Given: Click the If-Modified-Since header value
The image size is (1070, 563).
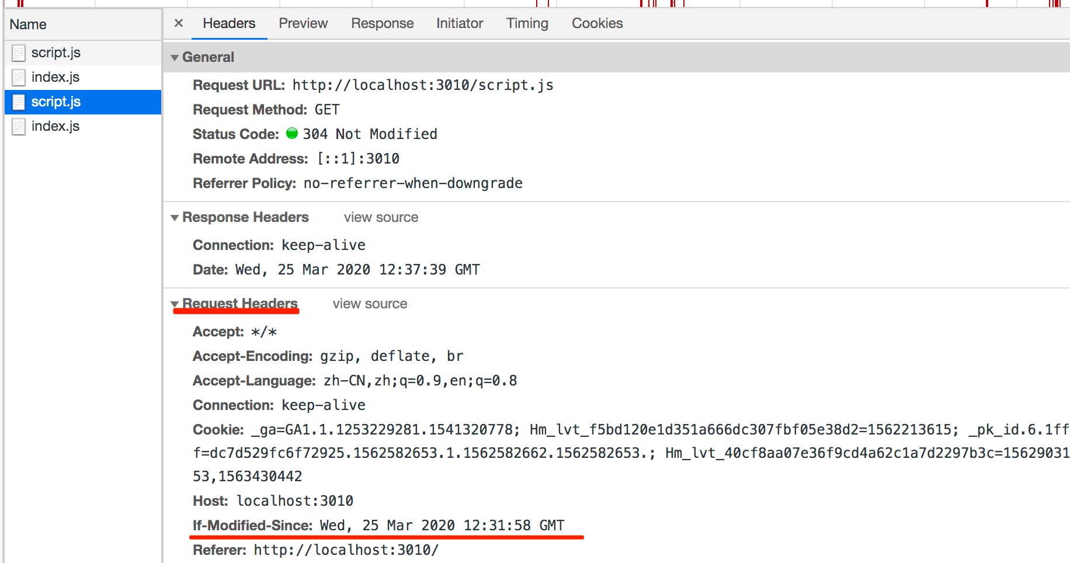Looking at the screenshot, I should [442, 526].
